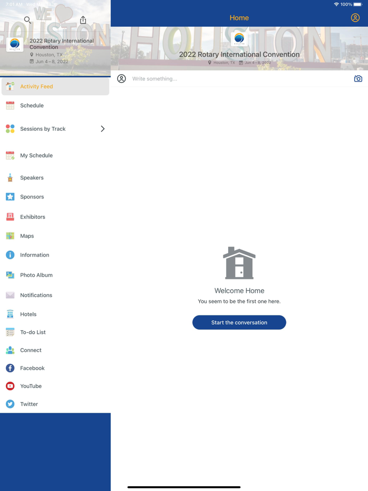Click the Maps label
The width and height of the screenshot is (368, 491).
[x=27, y=236]
